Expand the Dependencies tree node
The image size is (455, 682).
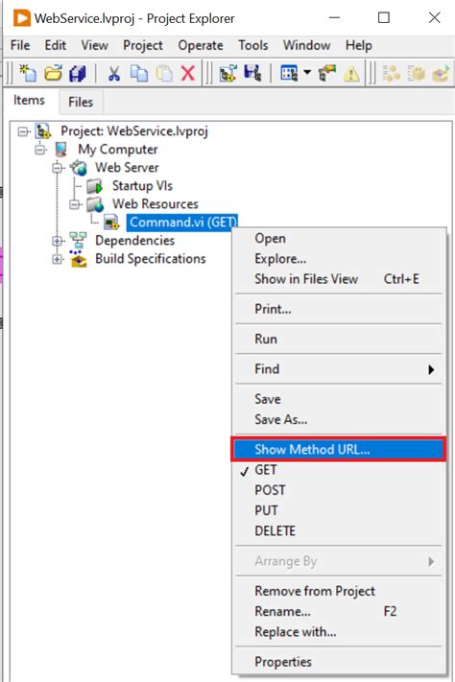pos(58,241)
